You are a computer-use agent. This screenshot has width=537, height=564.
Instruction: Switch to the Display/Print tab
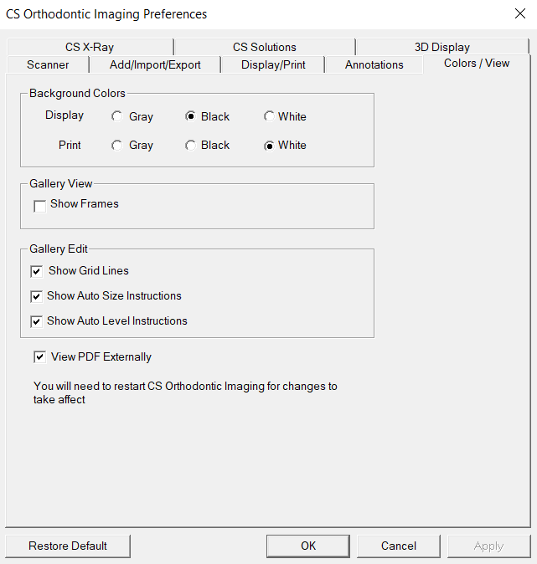coord(273,64)
